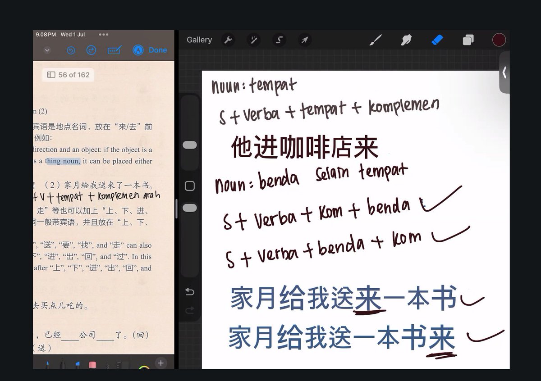Tap the highlighted 'thing noun,' text

pyautogui.click(x=63, y=161)
